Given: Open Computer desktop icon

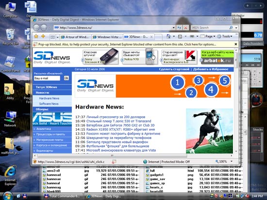Looking at the screenshot, I should point(11,9).
